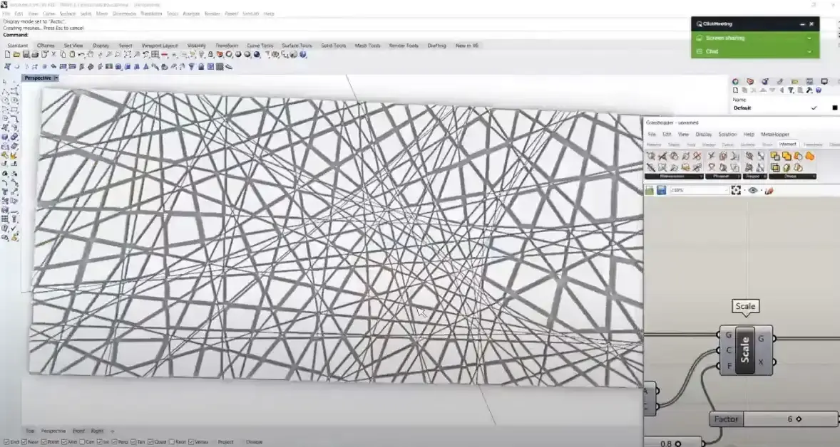Click the Open file folder icon

[x=16, y=55]
